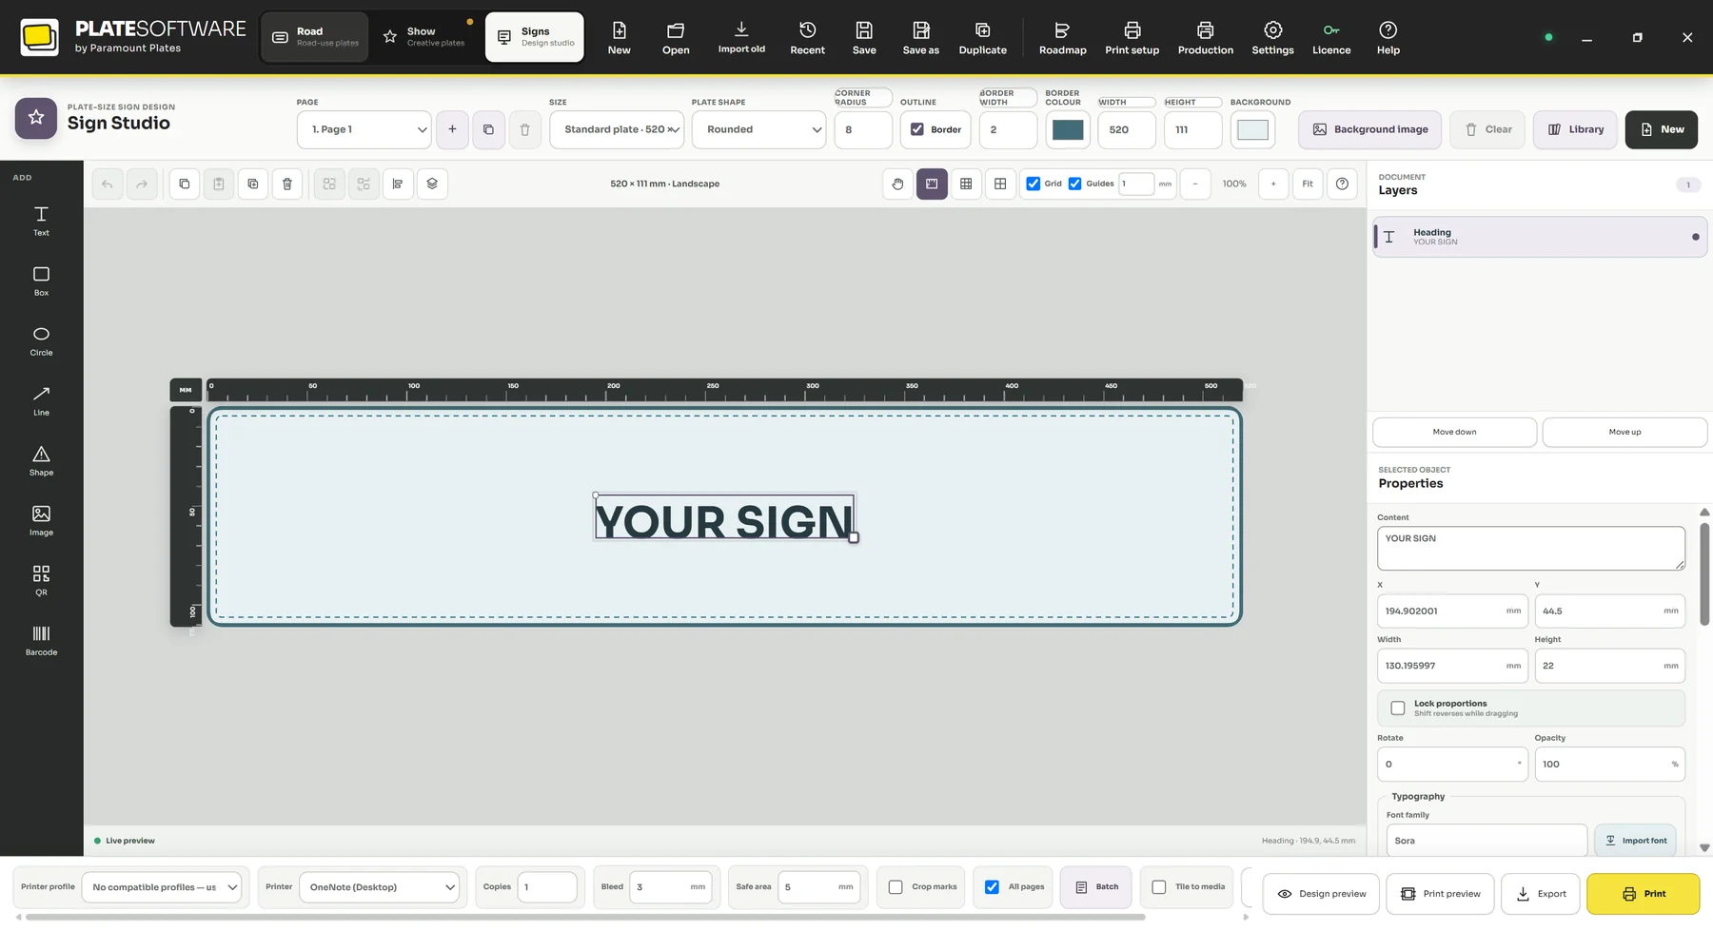This screenshot has height=931, width=1713.
Task: Add an Image object
Action: coord(41,521)
